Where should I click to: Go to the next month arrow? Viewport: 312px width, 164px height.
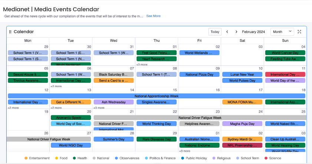coord(236,32)
